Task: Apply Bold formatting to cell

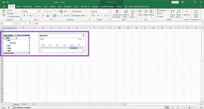Action: click(24, 16)
